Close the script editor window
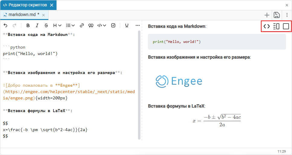 click(x=287, y=5)
